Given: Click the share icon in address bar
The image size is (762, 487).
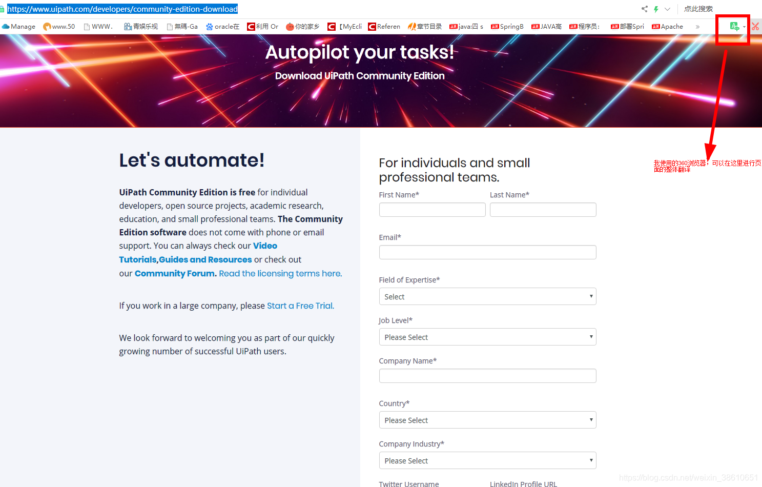Looking at the screenshot, I should [x=645, y=9].
